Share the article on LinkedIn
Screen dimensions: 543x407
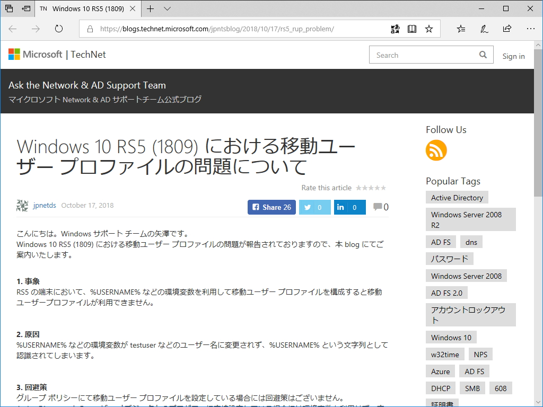tap(349, 207)
